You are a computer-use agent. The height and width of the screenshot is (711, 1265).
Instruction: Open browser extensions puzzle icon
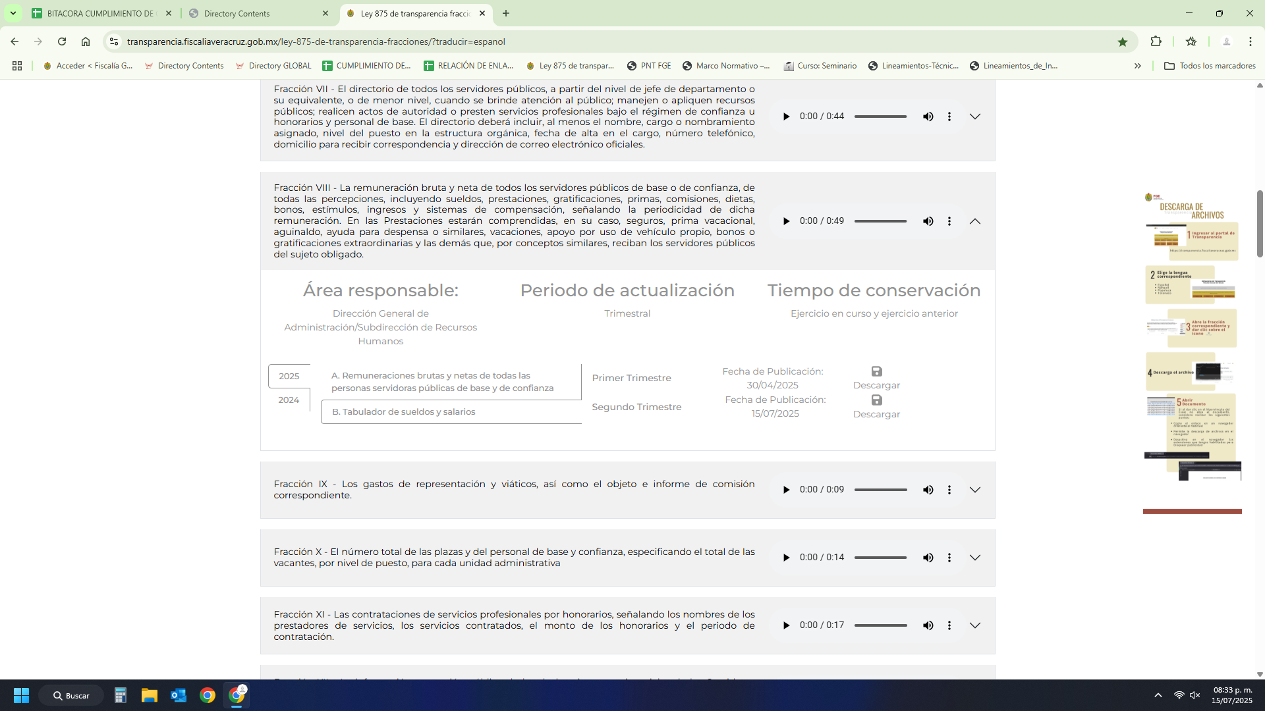[x=1156, y=41]
